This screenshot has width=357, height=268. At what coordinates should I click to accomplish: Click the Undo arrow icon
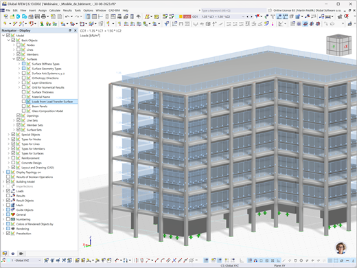[67, 16]
